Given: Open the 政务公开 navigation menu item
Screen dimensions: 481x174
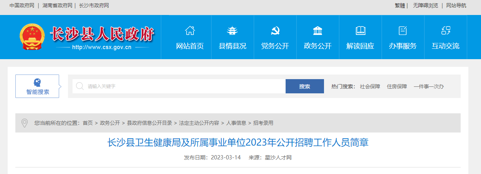Looking at the screenshot, I should point(317,46).
